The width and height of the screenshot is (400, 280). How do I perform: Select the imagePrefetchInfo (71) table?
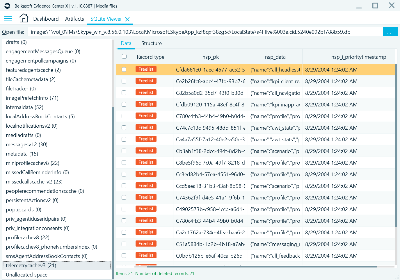point(32,98)
